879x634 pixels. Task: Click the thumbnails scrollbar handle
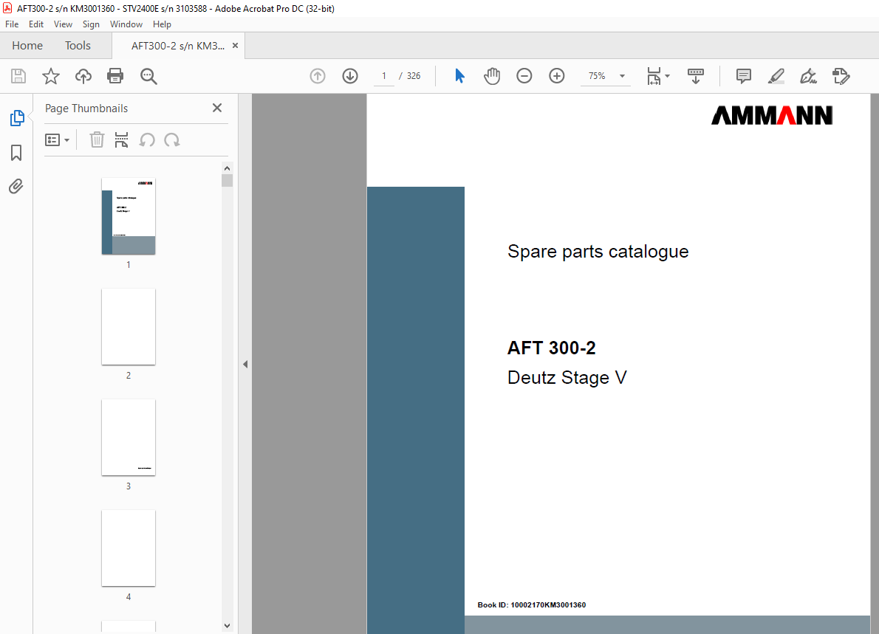tap(227, 180)
